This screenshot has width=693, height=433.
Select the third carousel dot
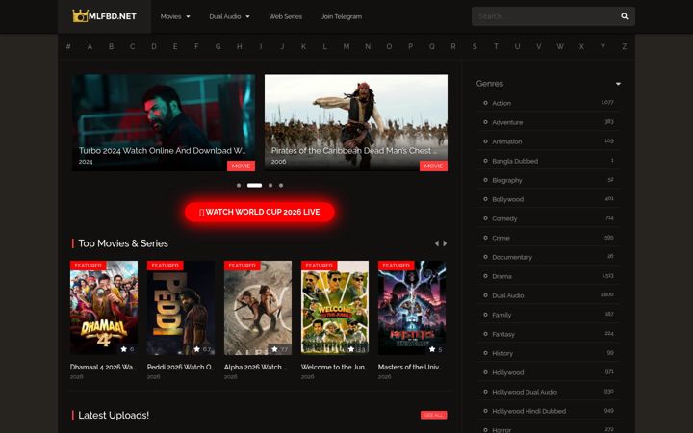pos(270,185)
